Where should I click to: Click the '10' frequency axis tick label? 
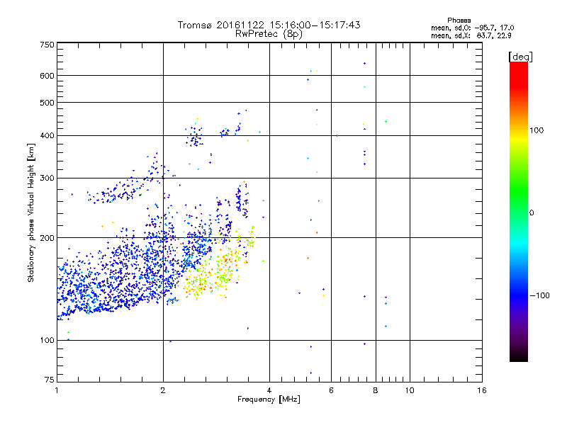coord(410,390)
